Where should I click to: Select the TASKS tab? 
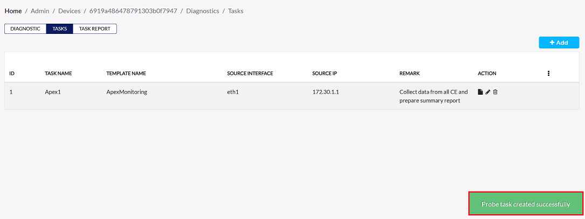[60, 29]
